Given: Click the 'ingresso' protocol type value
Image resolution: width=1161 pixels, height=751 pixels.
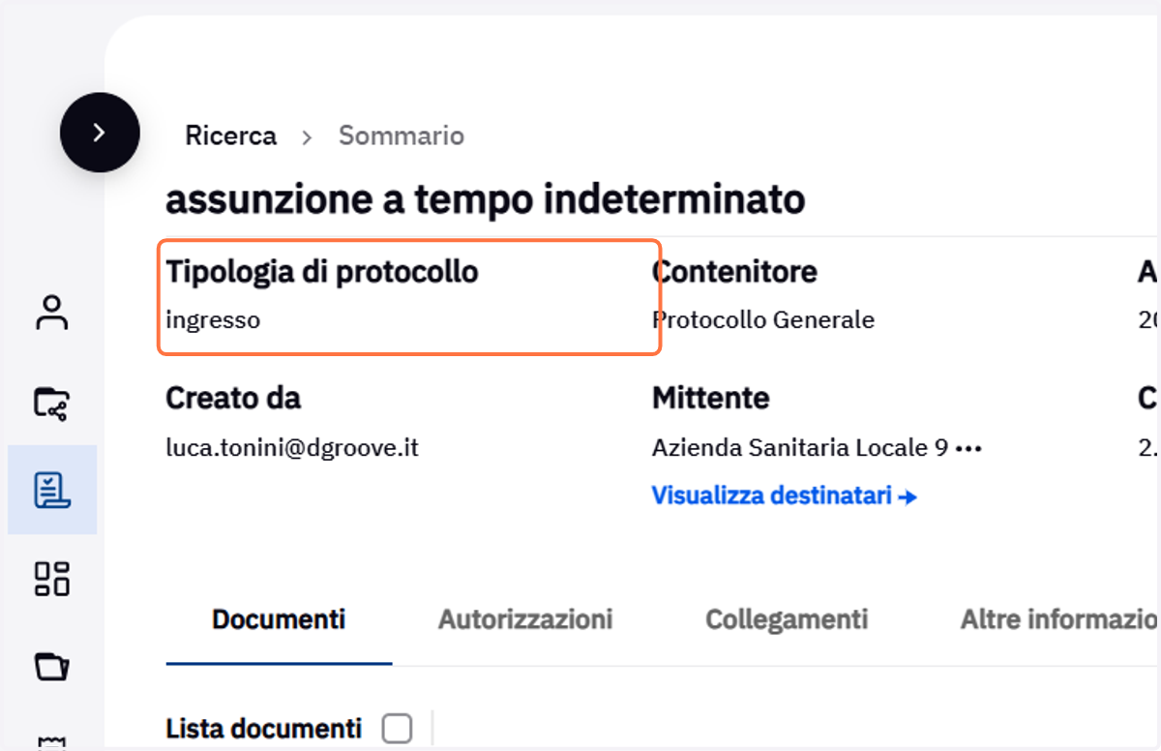Looking at the screenshot, I should pyautogui.click(x=213, y=320).
